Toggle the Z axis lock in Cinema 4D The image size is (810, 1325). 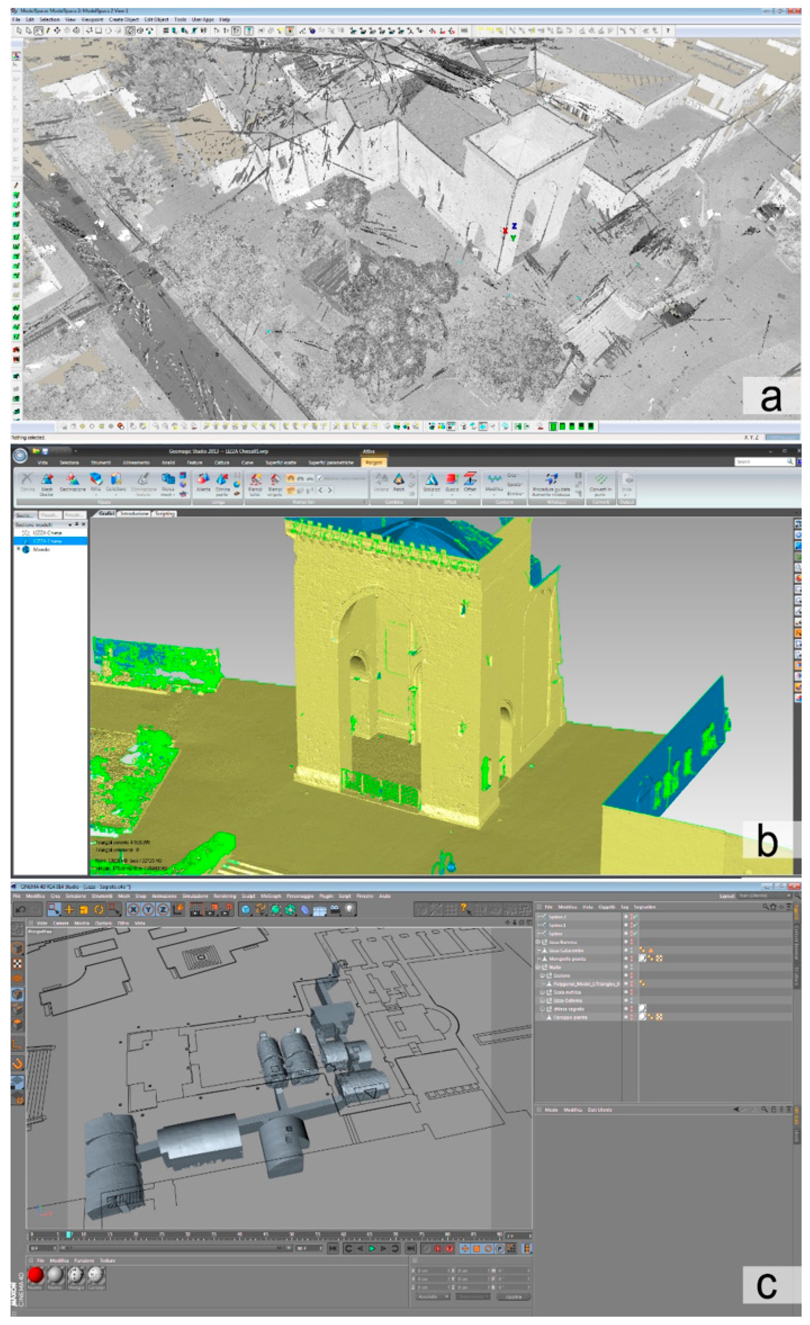(x=162, y=910)
